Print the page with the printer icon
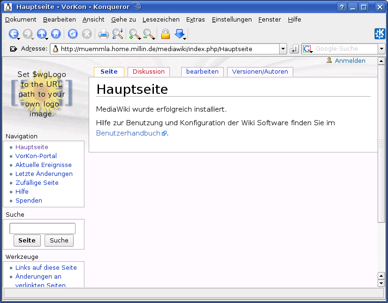Viewport: 388px width, 303px height. pyautogui.click(x=103, y=34)
